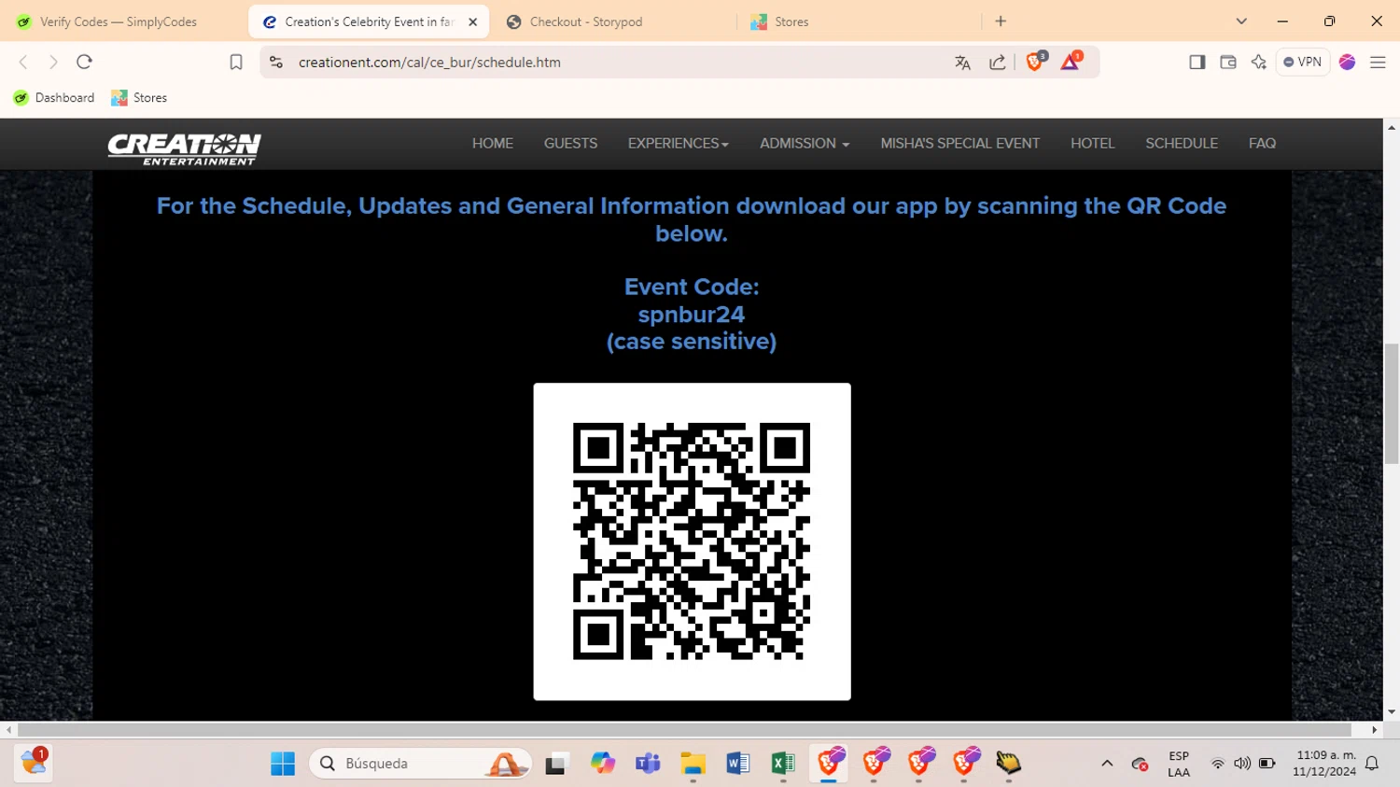Open the Brave Wallet icon
Image resolution: width=1400 pixels, height=787 pixels.
coord(1228,62)
